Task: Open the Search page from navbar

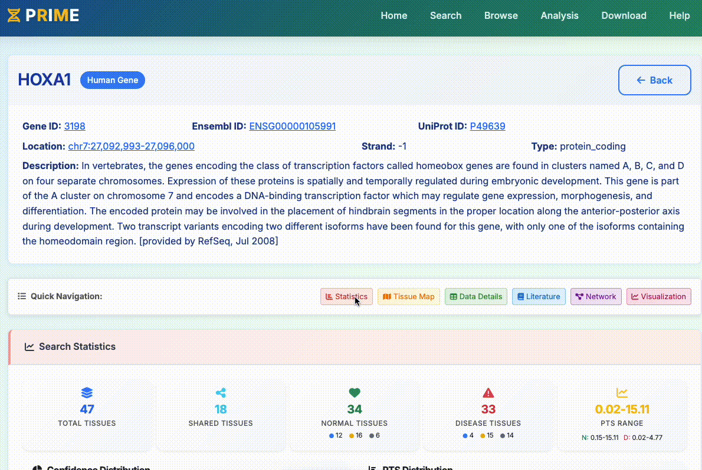Action: point(445,16)
